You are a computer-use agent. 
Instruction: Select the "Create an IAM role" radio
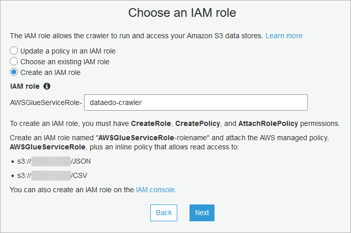tap(14, 72)
